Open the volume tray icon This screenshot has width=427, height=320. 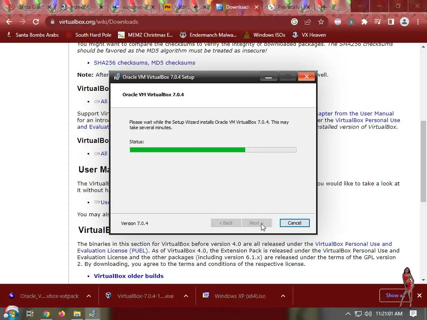pos(368,314)
